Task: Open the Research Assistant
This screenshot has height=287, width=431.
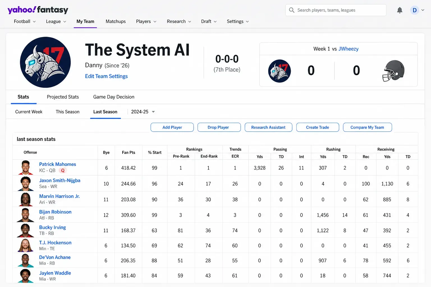Action: (x=268, y=127)
